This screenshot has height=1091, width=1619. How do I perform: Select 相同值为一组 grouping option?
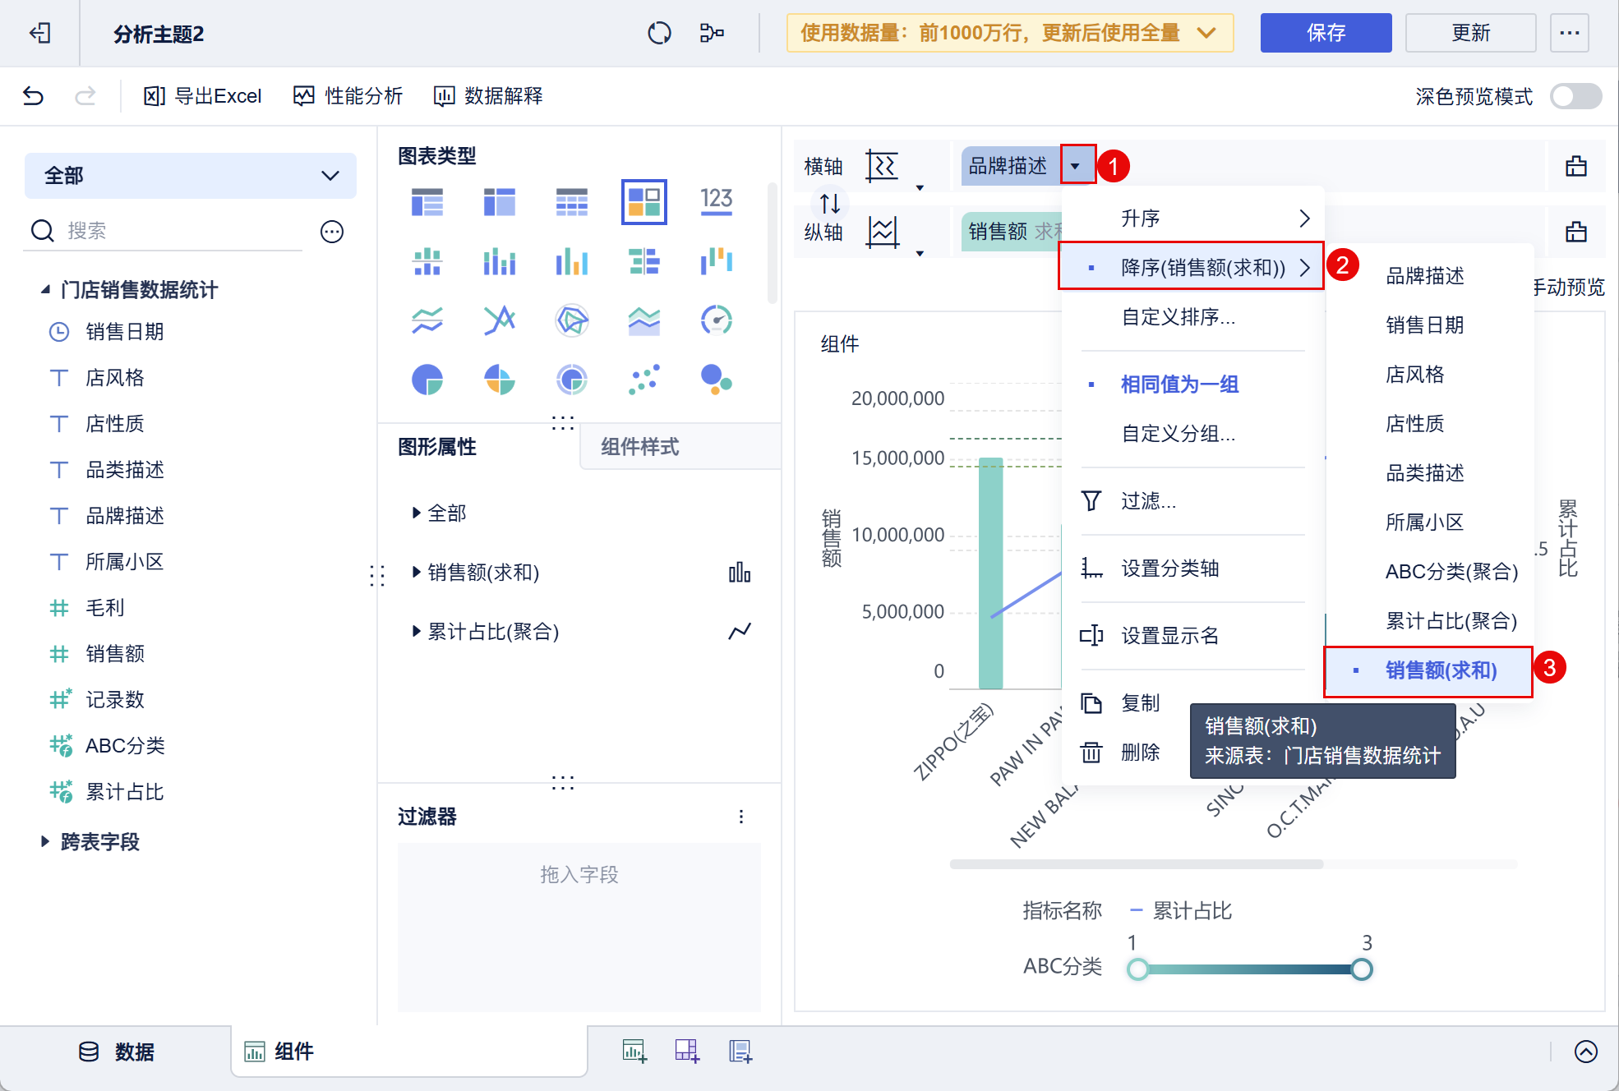tap(1179, 384)
